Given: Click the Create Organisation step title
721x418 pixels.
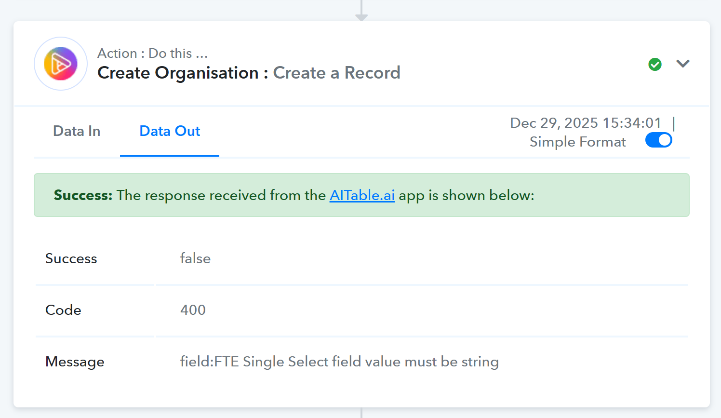Looking at the screenshot, I should 178,73.
